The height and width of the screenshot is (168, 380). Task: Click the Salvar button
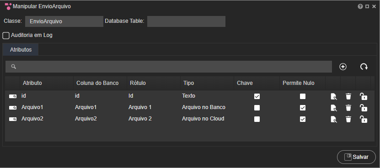[356, 157]
